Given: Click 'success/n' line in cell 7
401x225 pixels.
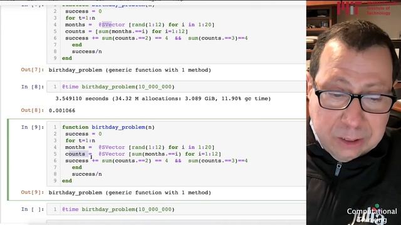Looking at the screenshot, I should pyautogui.click(x=86, y=51).
